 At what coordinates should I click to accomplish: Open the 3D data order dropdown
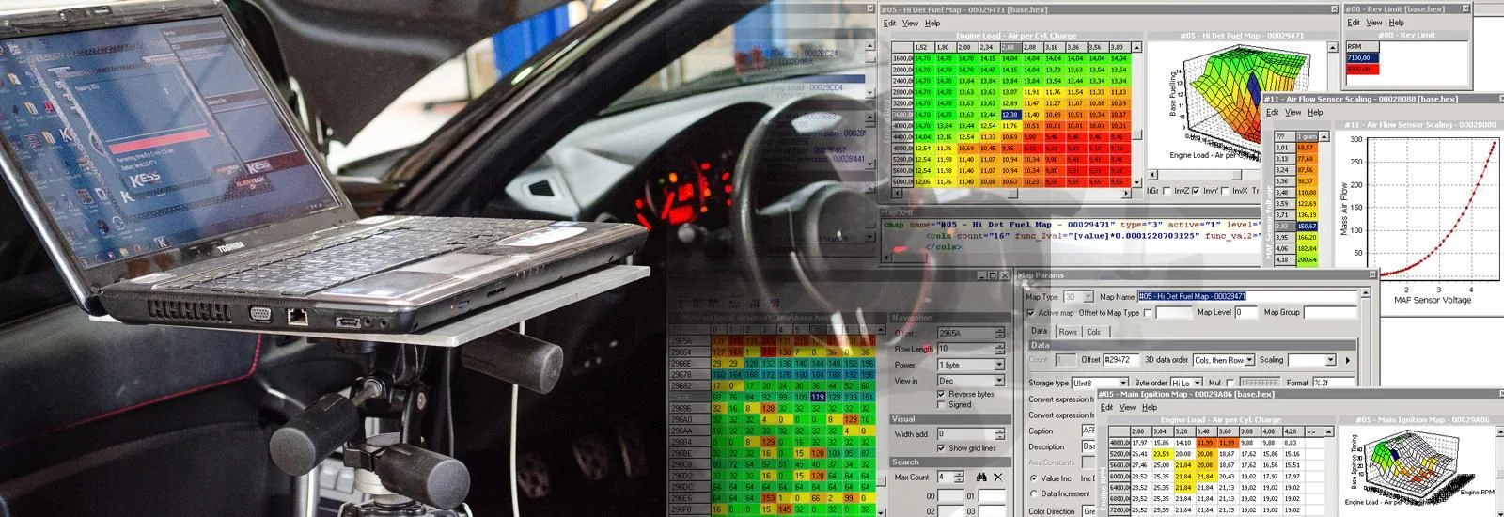tap(1249, 360)
